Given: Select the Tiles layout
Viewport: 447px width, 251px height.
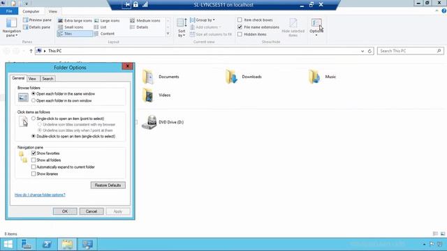Looking at the screenshot, I should (75, 33).
